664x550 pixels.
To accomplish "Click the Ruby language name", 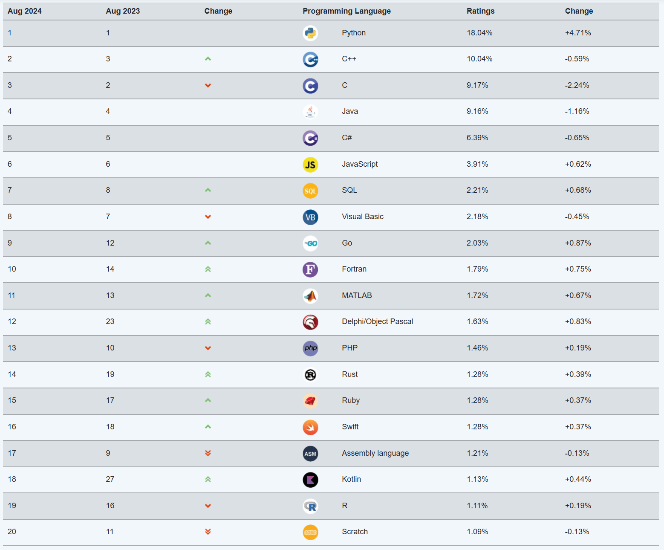I will tap(351, 400).
